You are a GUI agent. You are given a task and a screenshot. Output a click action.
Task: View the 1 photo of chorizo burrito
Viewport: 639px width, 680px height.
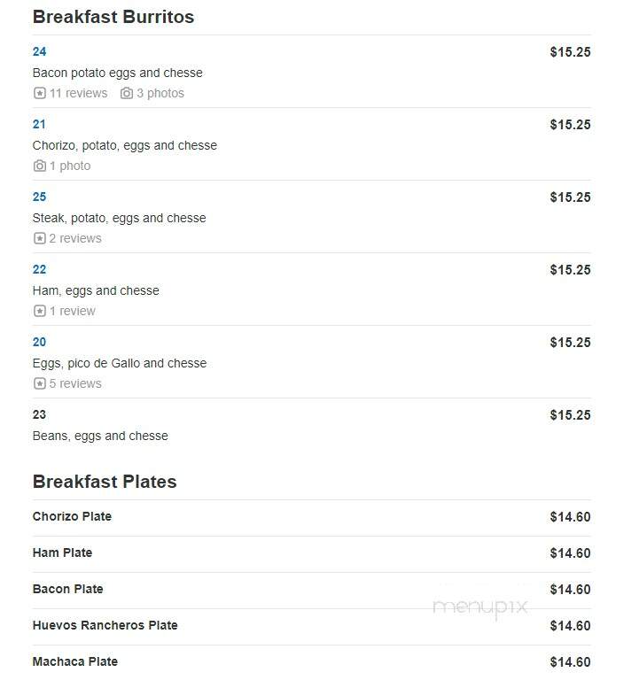pyautogui.click(x=70, y=166)
